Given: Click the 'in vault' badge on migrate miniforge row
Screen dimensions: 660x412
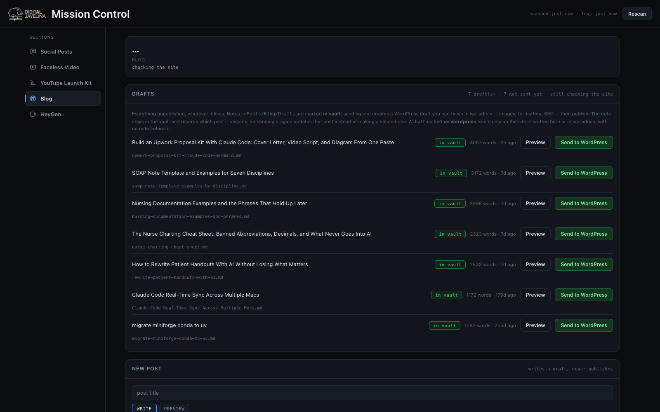Looking at the screenshot, I should 444,325.
